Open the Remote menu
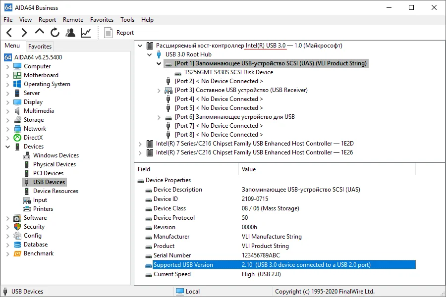The width and height of the screenshot is (446, 297). (x=73, y=20)
